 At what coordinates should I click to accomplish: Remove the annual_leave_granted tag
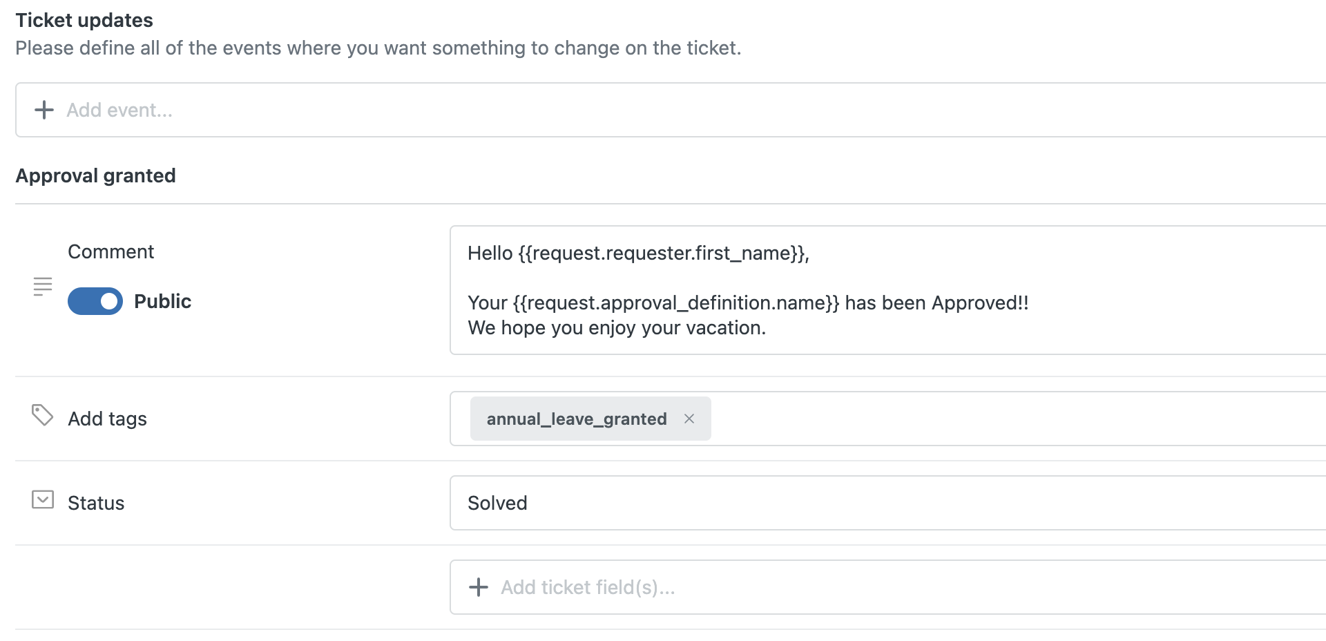click(689, 419)
